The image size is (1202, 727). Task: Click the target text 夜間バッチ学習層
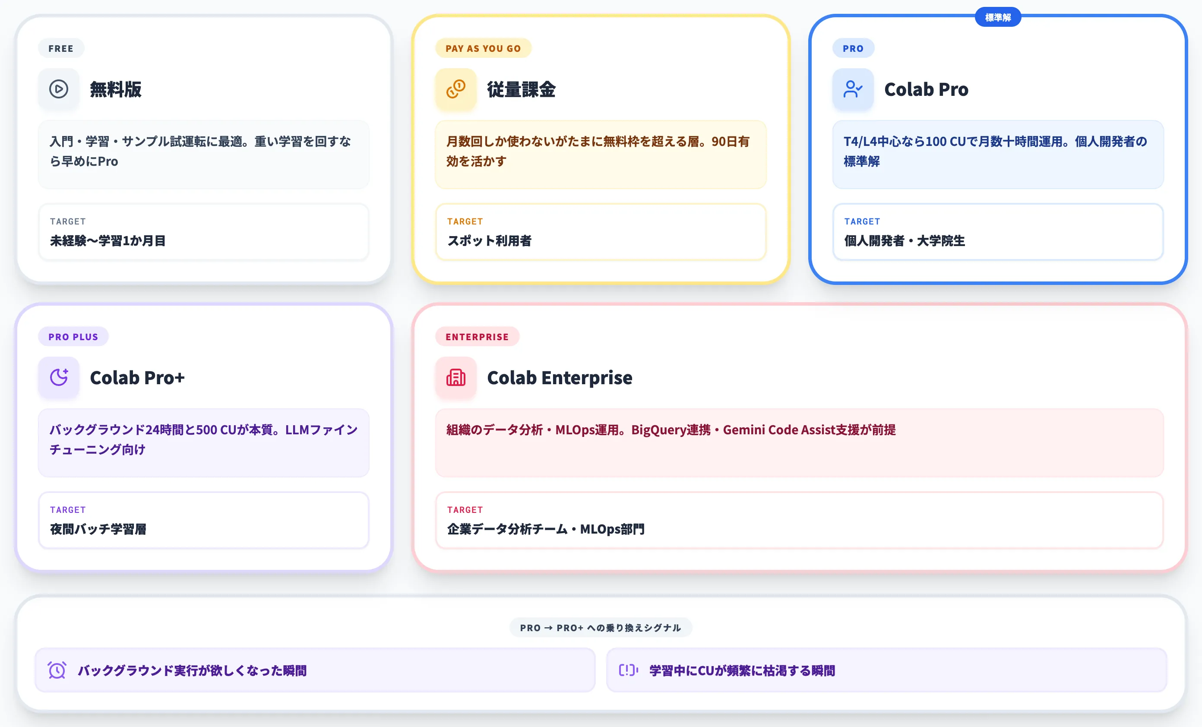(98, 529)
